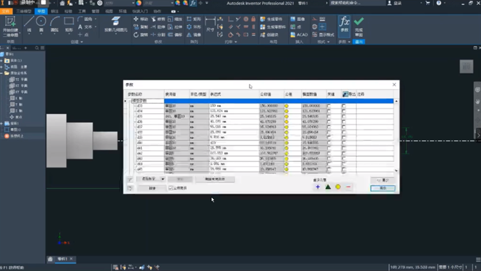The image size is (481, 271).
Task: Toggle the Immediate Update (立即更新) checkbox in the Parameters dialog
Action: (x=171, y=188)
